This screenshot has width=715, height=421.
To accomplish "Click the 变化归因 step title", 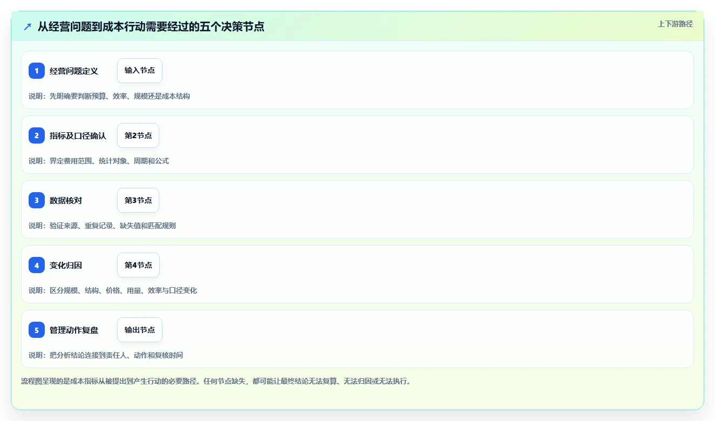I will tap(66, 265).
